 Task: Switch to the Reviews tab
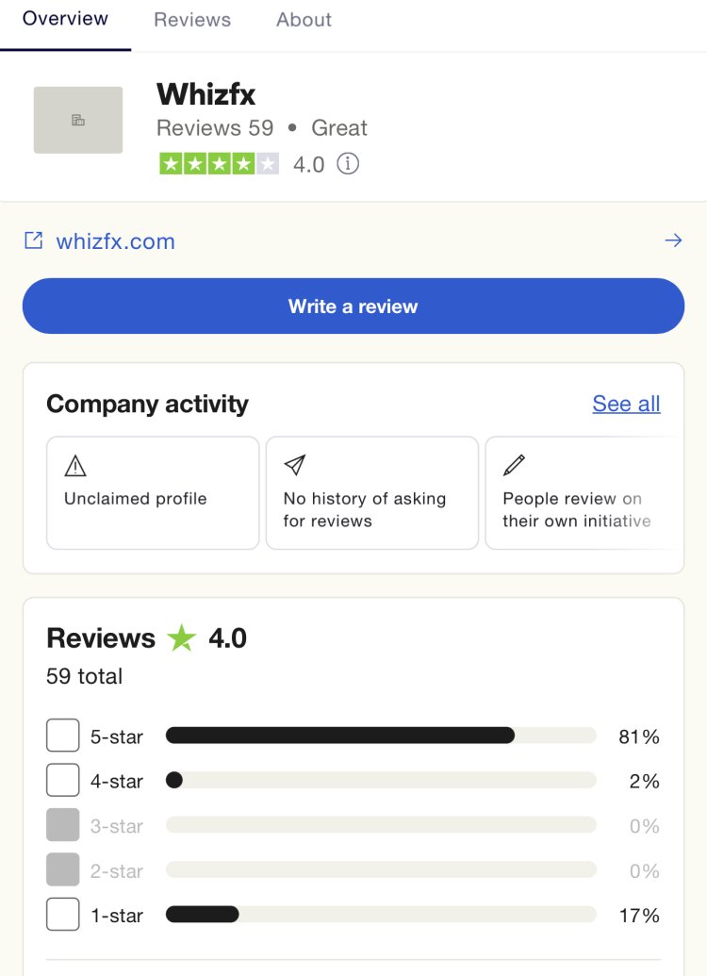192,20
